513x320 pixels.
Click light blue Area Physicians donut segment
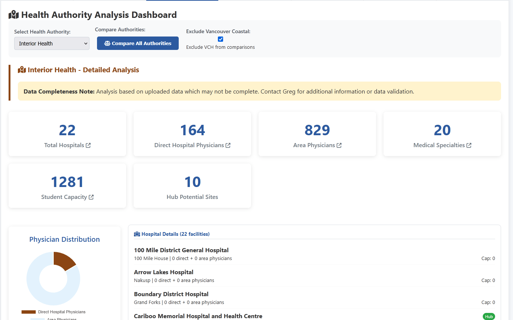coord(41,294)
